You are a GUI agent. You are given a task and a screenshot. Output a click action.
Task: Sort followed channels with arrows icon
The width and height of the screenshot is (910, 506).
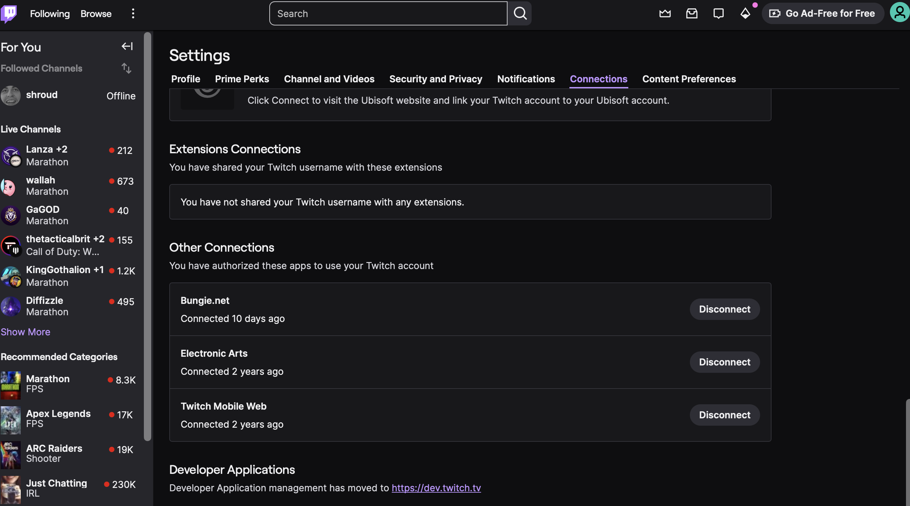[x=126, y=68]
